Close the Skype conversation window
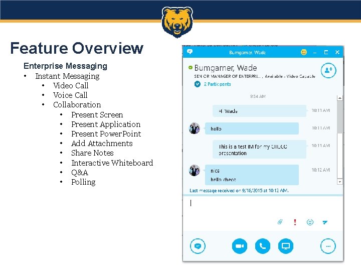The image size is (361, 271). pyautogui.click(x=337, y=52)
